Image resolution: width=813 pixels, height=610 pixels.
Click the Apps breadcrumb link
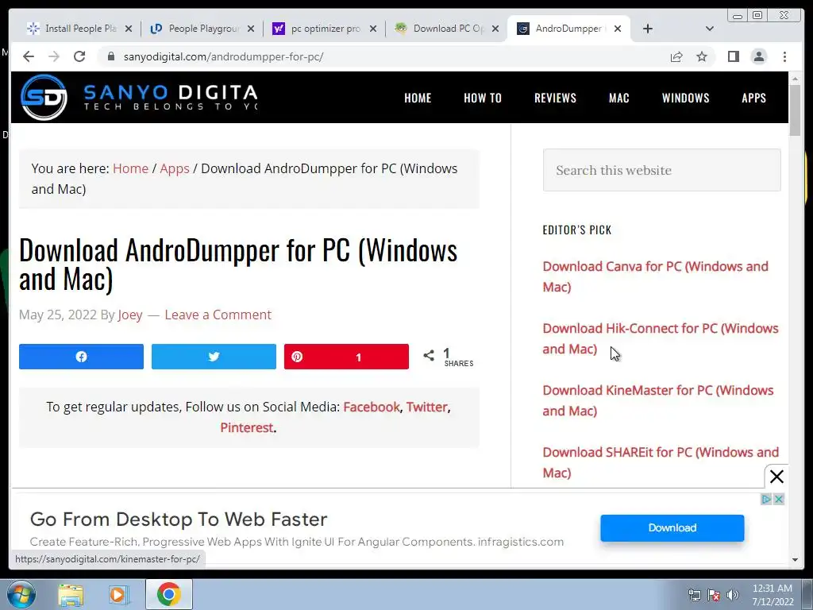click(x=175, y=169)
